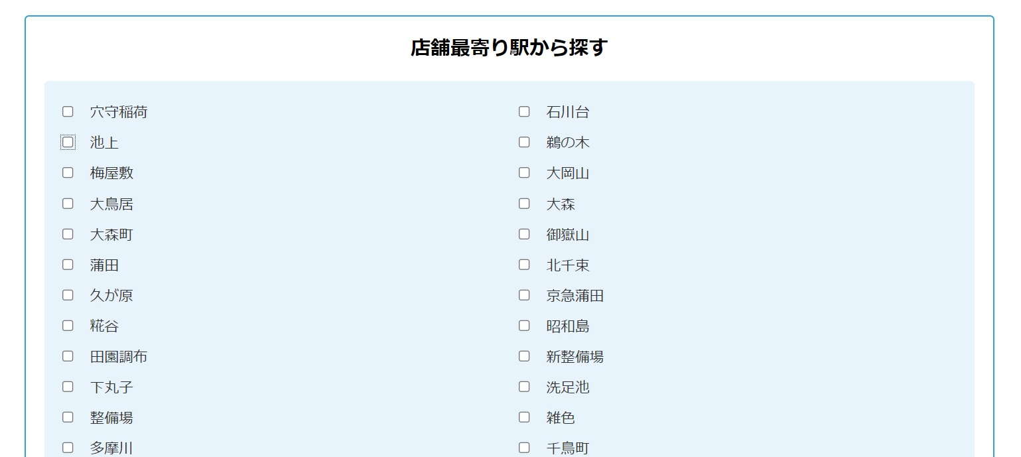Enable the 北千束 checkbox
This screenshot has width=1021, height=457.
pos(524,265)
